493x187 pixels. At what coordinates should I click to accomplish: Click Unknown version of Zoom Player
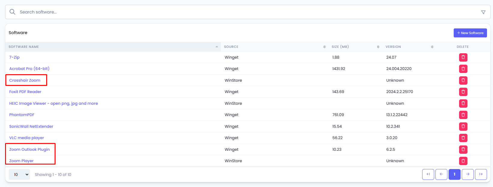[395, 161]
